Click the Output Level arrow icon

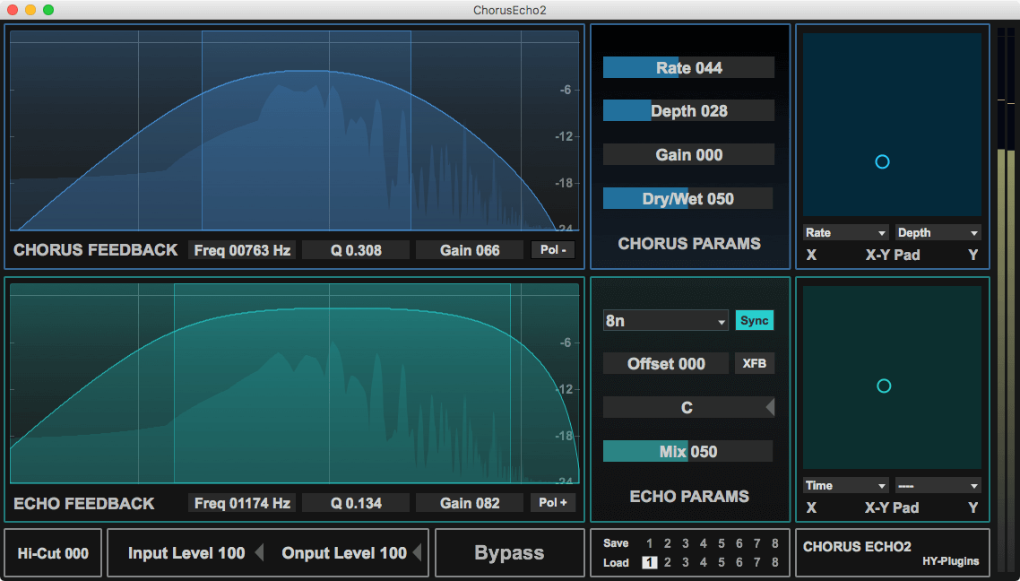point(417,553)
